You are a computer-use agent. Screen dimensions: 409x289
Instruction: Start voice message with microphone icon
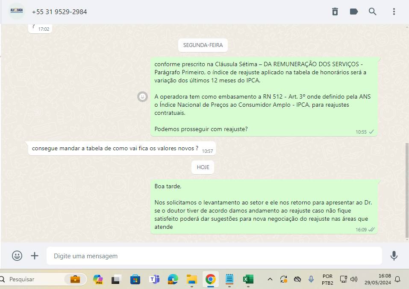394,256
